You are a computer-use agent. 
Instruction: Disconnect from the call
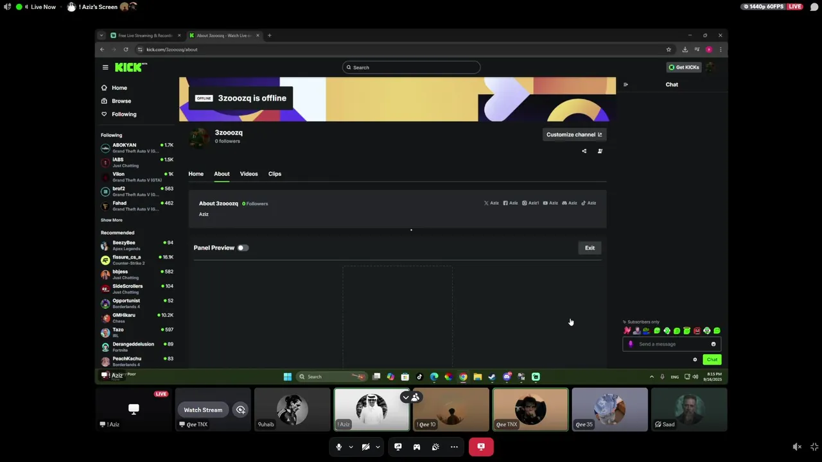481,447
